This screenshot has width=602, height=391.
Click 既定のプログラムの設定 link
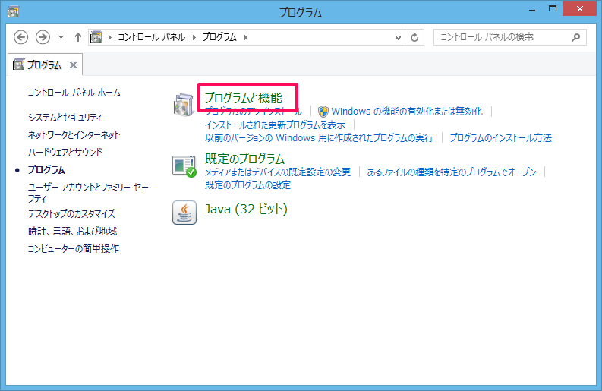tap(247, 185)
